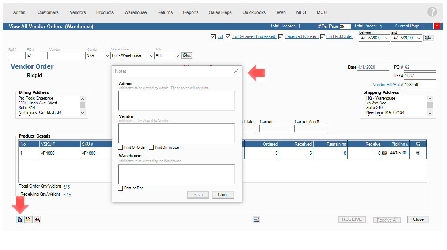447x250 pixels.
Task: Toggle the Print on Rec checkbox
Action: click(x=121, y=188)
